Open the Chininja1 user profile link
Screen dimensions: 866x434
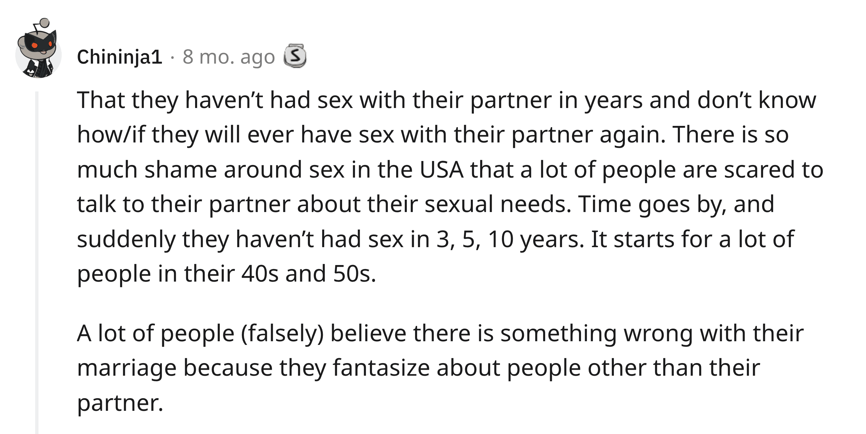[120, 57]
